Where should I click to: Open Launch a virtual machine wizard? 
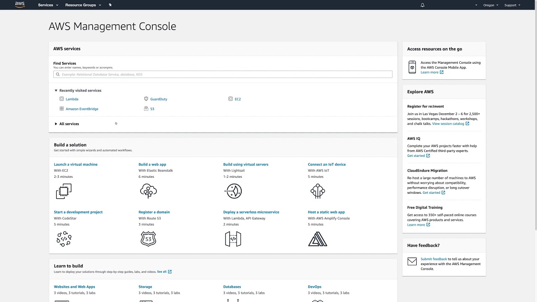tap(76, 164)
